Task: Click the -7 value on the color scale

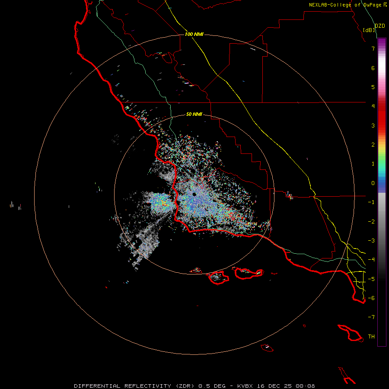Action: point(371,317)
